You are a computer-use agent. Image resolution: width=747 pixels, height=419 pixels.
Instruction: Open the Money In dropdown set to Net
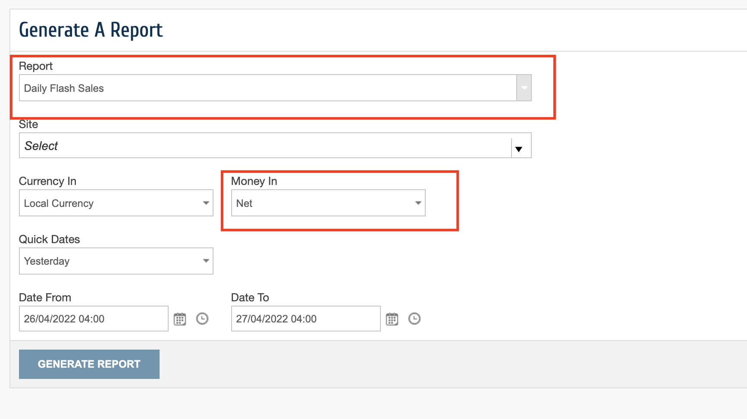pyautogui.click(x=417, y=203)
